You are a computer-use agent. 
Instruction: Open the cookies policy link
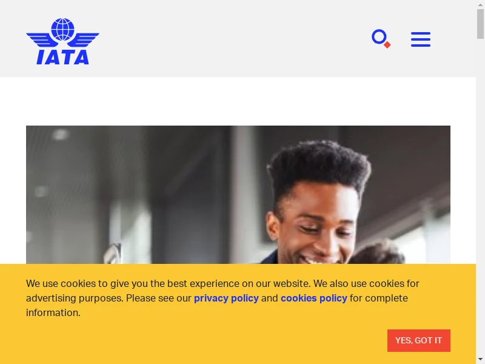(313, 298)
